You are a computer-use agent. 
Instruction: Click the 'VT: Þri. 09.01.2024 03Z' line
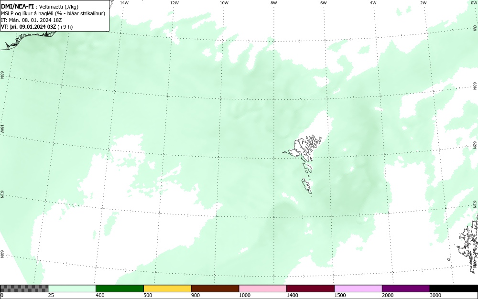pyautogui.click(x=37, y=27)
